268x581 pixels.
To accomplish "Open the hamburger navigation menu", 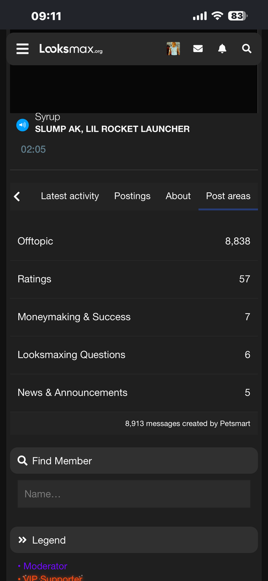I will click(x=22, y=48).
